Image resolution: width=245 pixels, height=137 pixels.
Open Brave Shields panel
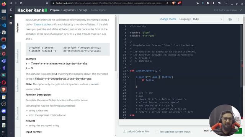[173, 3]
